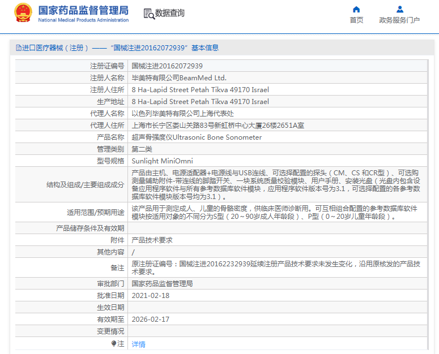Image resolution: width=439 pixels, height=354 pixels.
Task: Click National Medical Products Administration subtitle
Action: 83,20
